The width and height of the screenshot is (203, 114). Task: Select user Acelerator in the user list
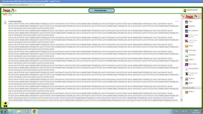[192, 26]
